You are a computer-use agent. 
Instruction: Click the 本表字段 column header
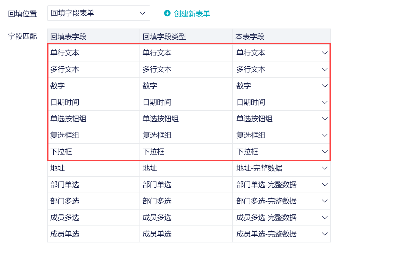250,37
